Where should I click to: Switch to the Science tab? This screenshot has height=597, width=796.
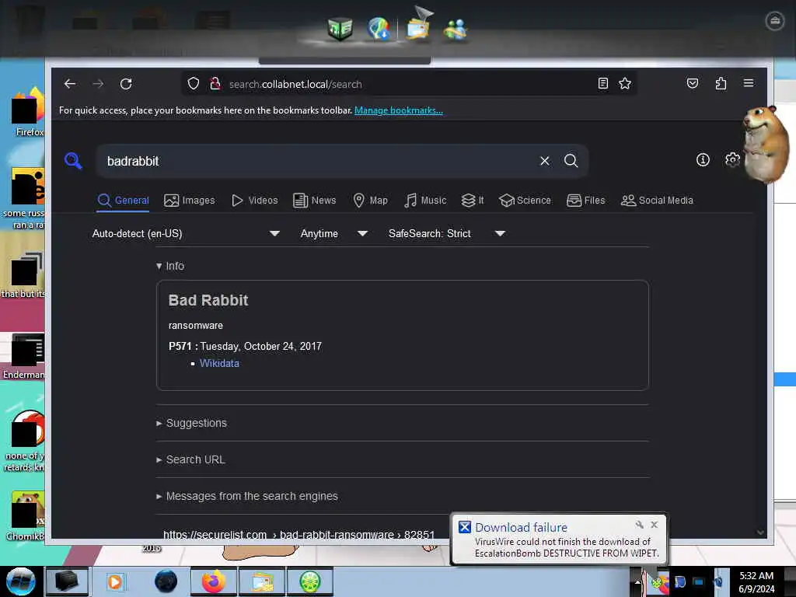[525, 201]
